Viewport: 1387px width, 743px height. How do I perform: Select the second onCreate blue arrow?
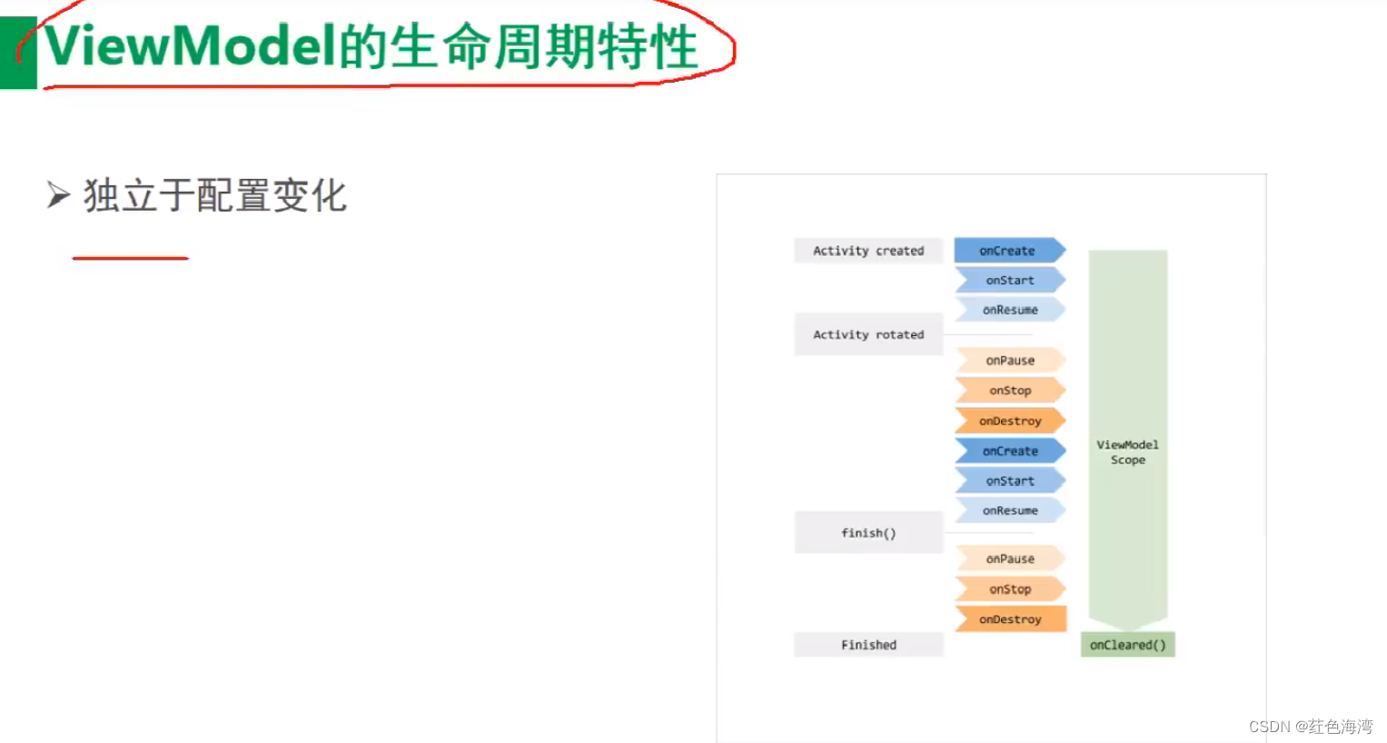pyautogui.click(x=1010, y=451)
